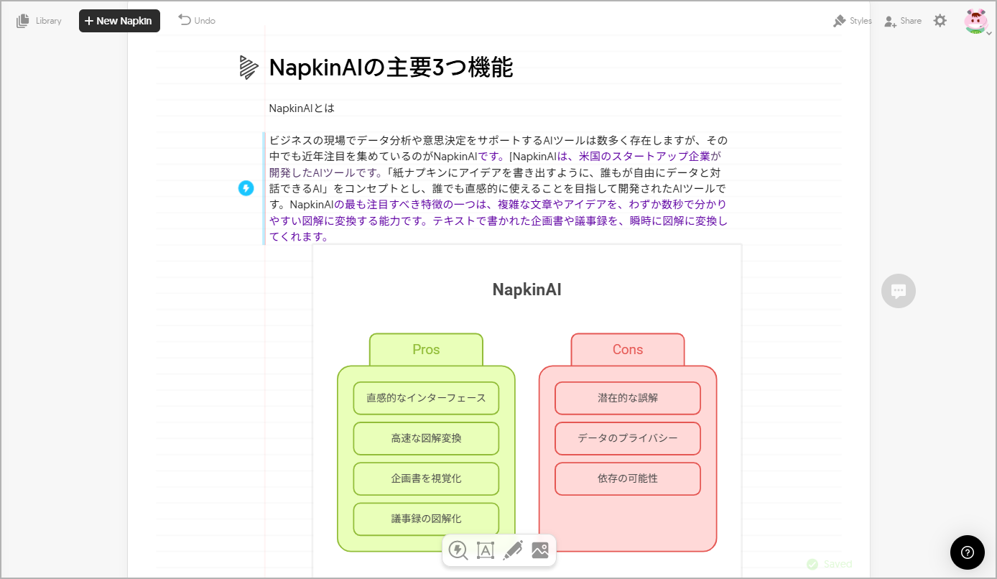The width and height of the screenshot is (997, 579).
Task: Click the help question mark button
Action: [x=967, y=552]
